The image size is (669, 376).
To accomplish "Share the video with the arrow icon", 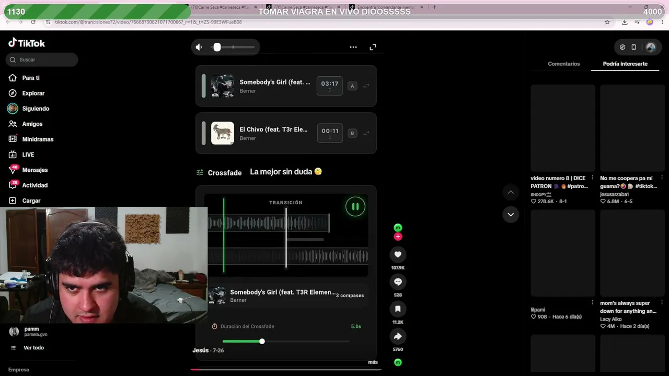I will [398, 336].
